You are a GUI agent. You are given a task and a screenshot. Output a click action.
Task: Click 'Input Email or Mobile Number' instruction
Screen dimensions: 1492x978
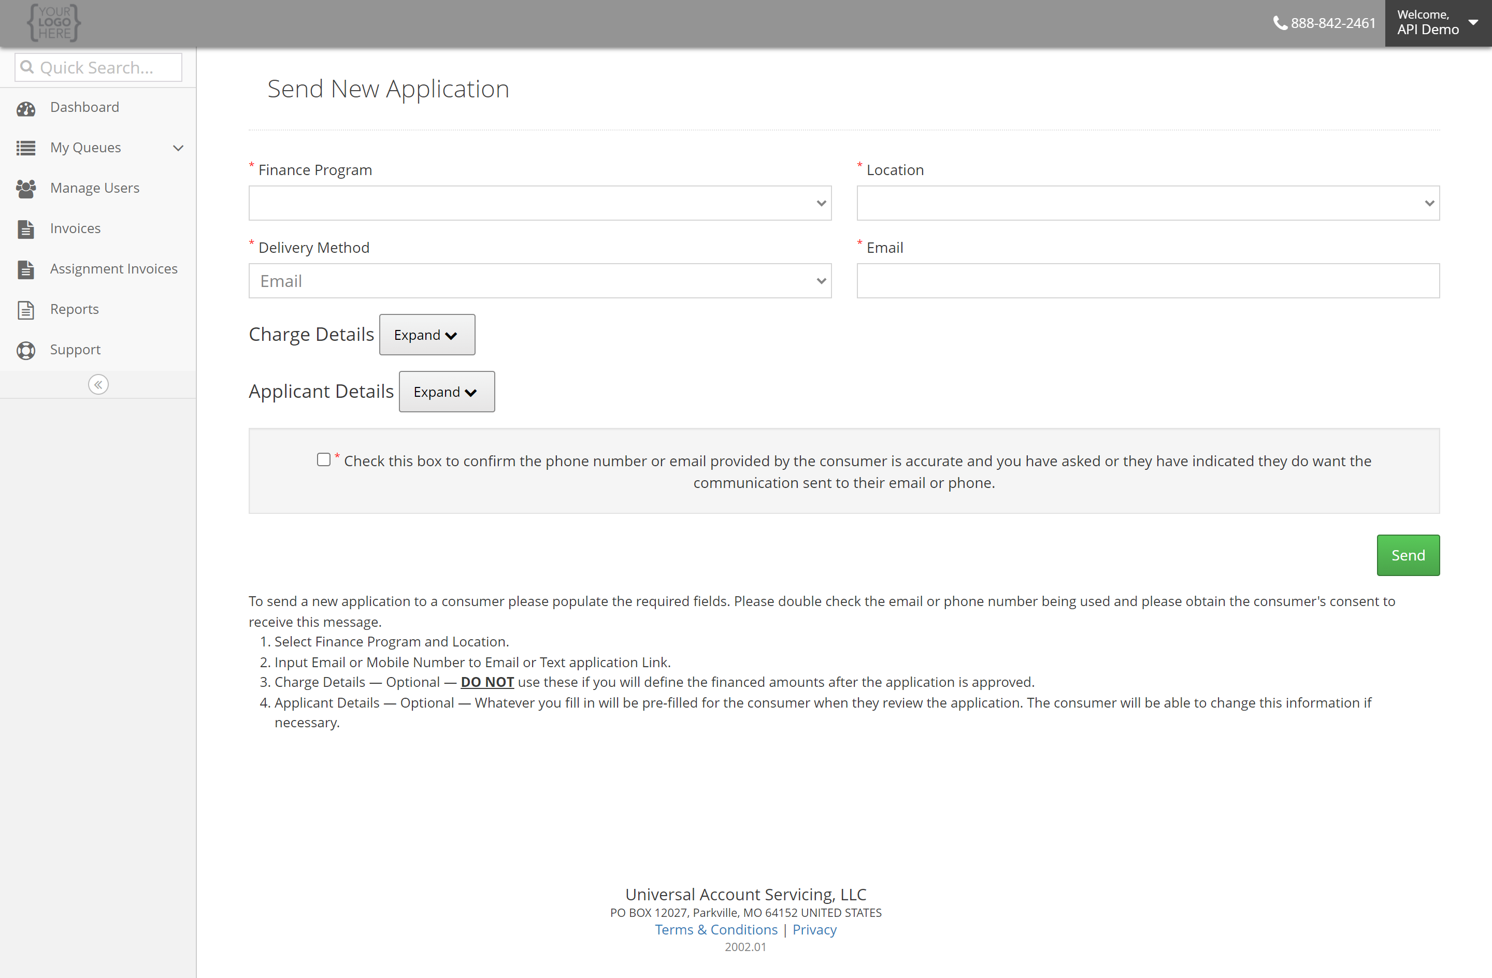coord(472,663)
